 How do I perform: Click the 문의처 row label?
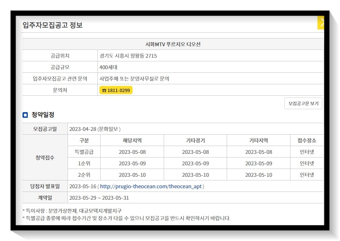tap(60, 90)
